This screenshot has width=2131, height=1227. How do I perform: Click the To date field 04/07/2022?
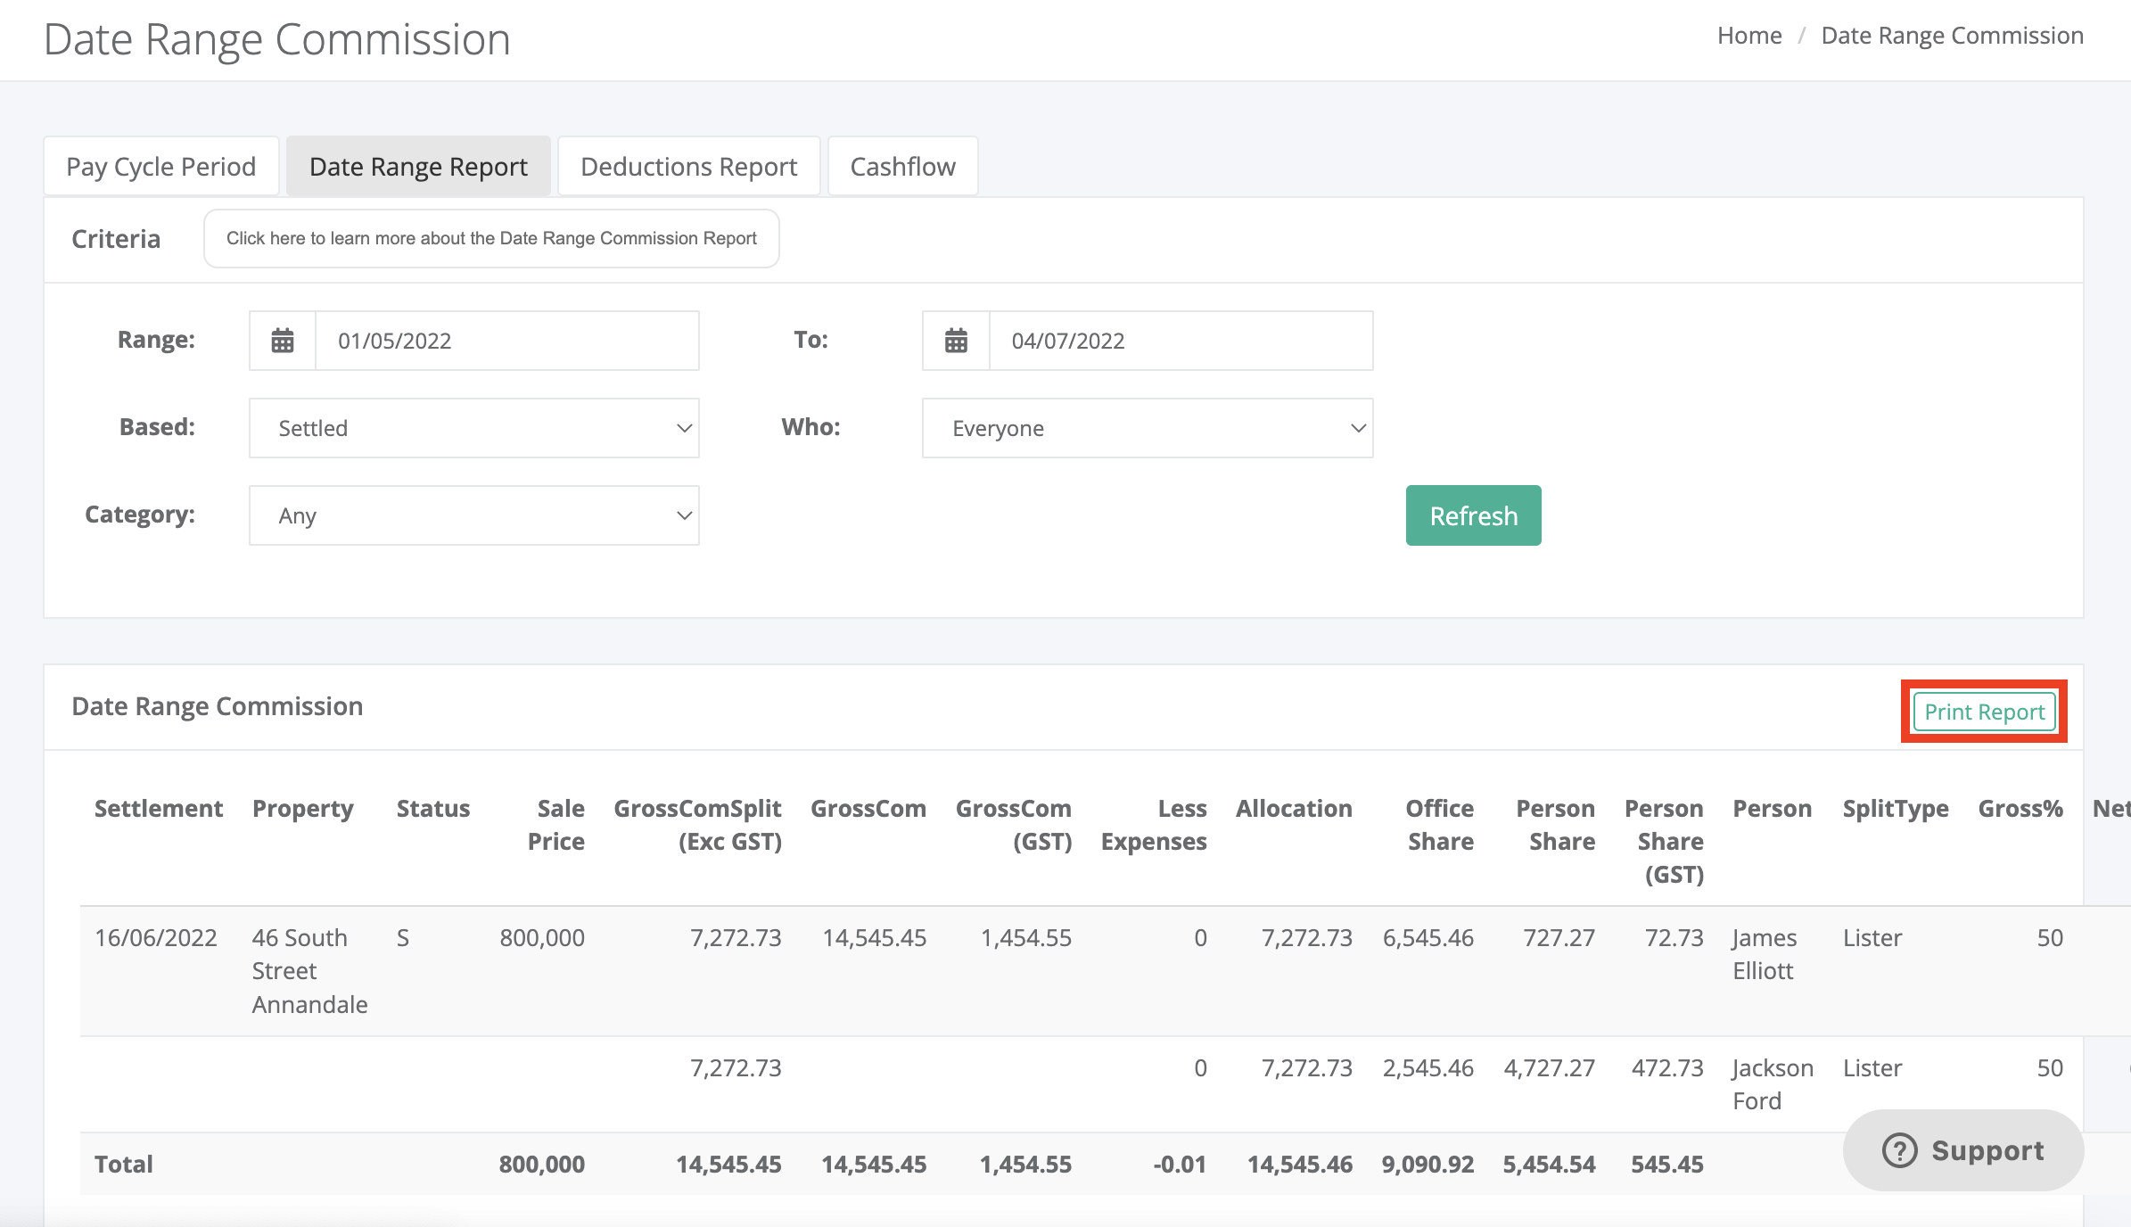tap(1181, 341)
